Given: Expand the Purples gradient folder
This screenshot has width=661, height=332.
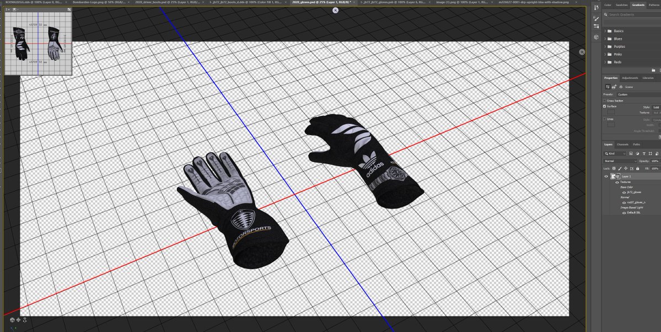Looking at the screenshot, I should 605,46.
